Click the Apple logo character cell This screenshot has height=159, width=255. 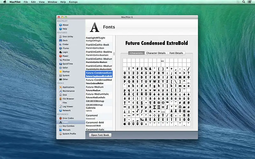point(125,124)
